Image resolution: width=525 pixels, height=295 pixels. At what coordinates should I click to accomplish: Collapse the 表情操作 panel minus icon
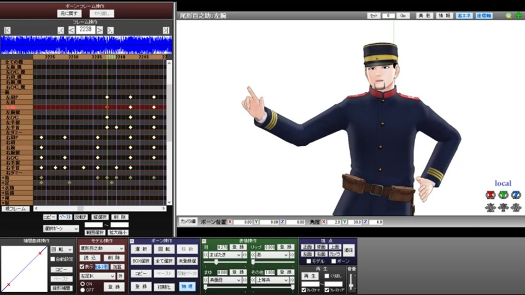point(204,241)
